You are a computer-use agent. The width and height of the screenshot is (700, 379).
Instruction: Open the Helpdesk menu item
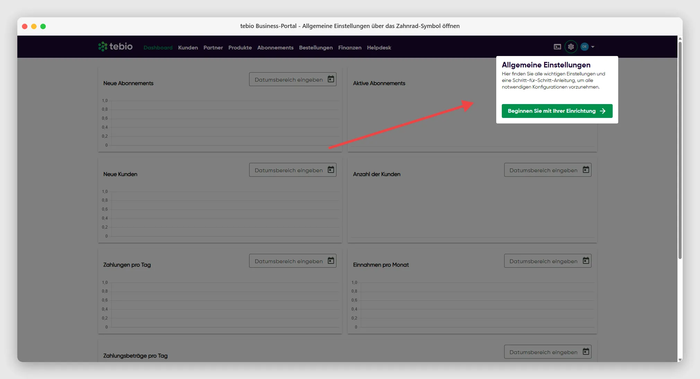[x=379, y=48]
